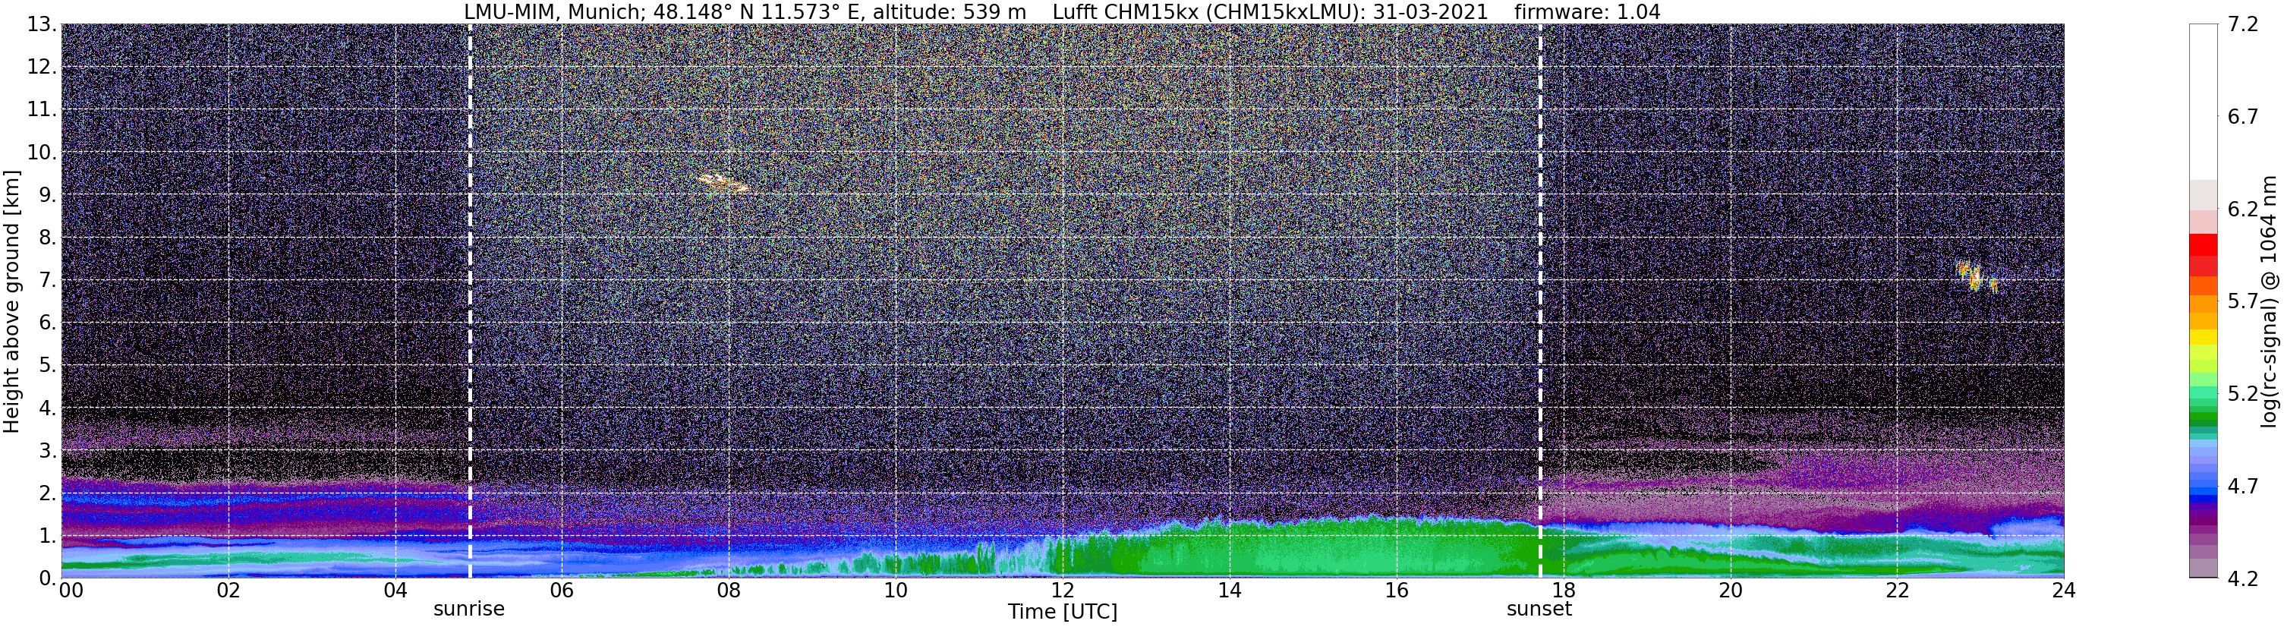
Task: Click the x-axis tick label '16'
Action: point(1397,591)
